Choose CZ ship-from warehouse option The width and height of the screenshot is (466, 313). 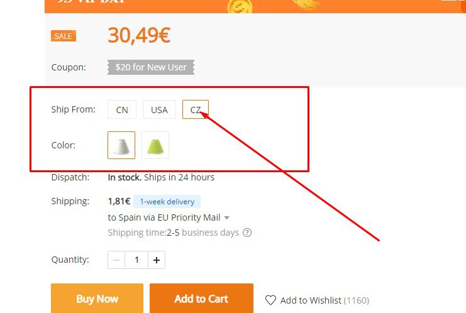tap(196, 109)
